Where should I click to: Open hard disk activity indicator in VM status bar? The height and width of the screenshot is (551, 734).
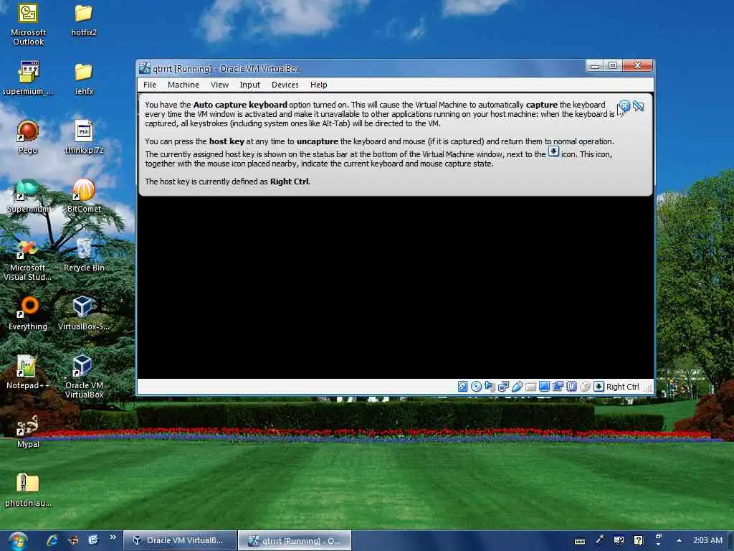click(462, 387)
